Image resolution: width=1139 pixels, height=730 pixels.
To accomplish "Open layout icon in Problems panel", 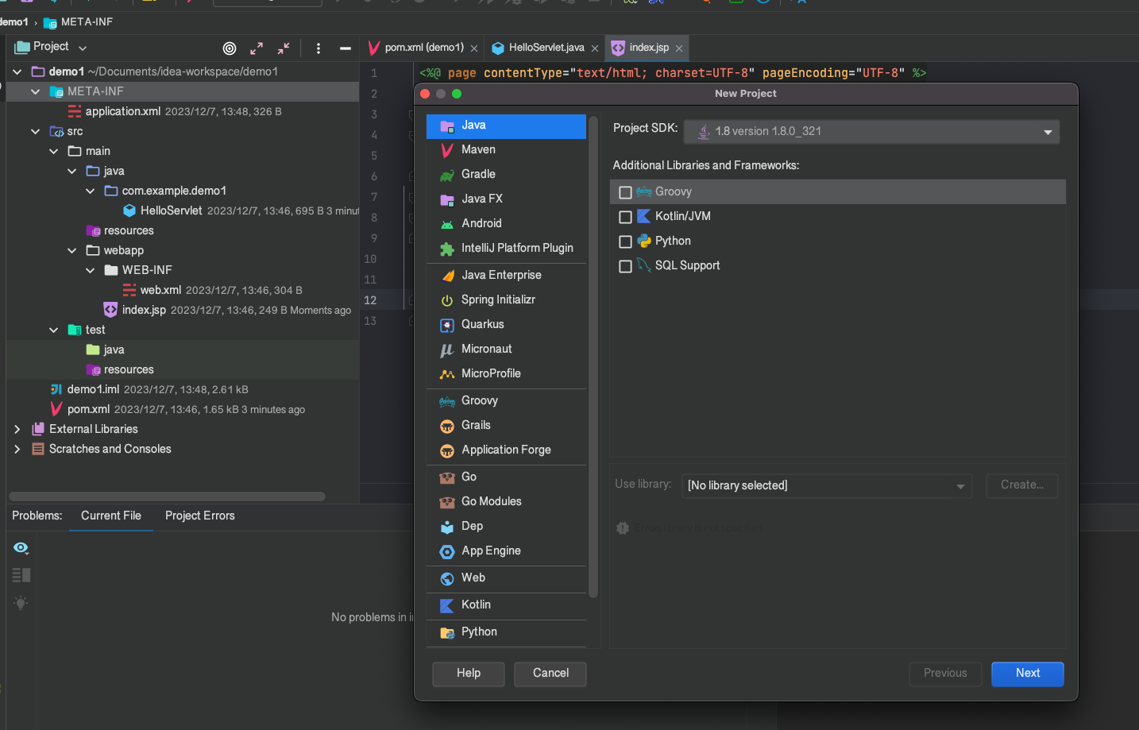I will (x=21, y=575).
